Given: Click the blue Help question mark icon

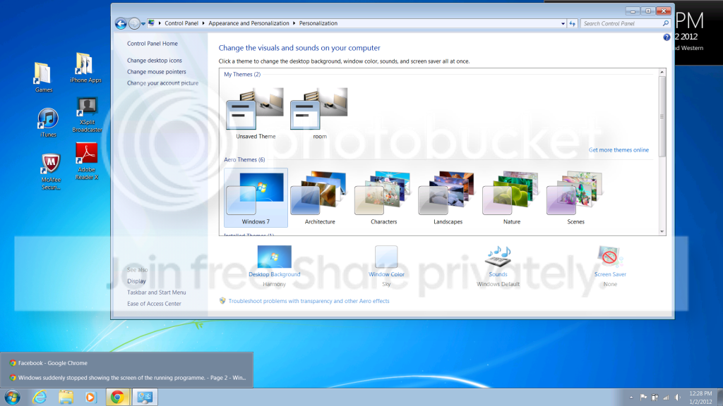Looking at the screenshot, I should coord(667,37).
